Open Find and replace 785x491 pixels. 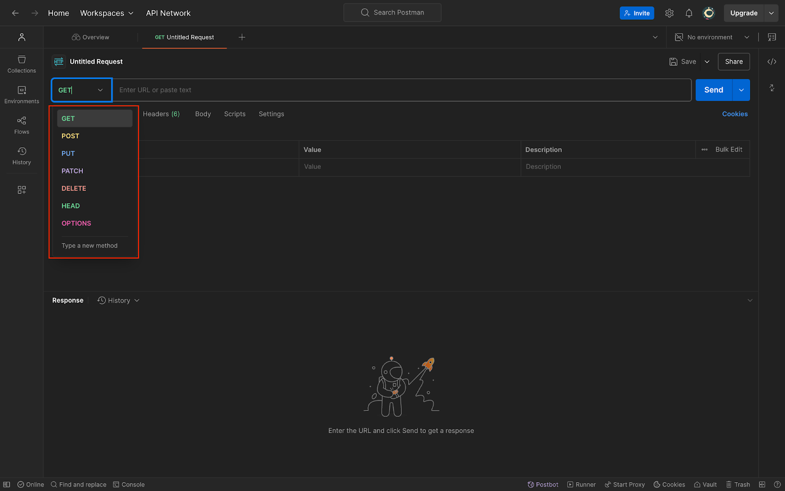point(78,485)
